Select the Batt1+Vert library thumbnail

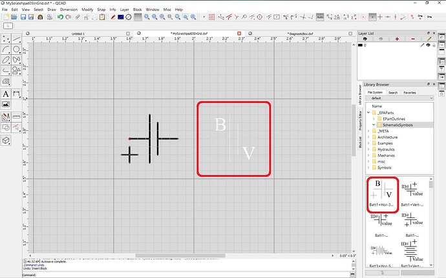click(x=412, y=195)
